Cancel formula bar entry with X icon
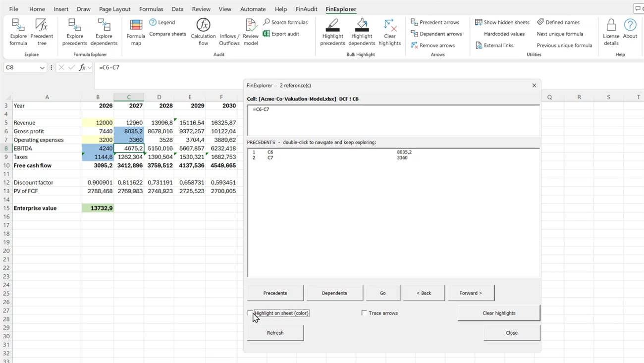This screenshot has height=363, width=644. point(61,67)
